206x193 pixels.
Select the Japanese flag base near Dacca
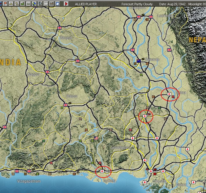pos(194,182)
